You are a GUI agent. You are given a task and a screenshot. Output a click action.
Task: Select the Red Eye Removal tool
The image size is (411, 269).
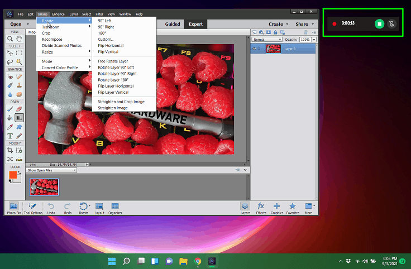[x=10, y=76]
